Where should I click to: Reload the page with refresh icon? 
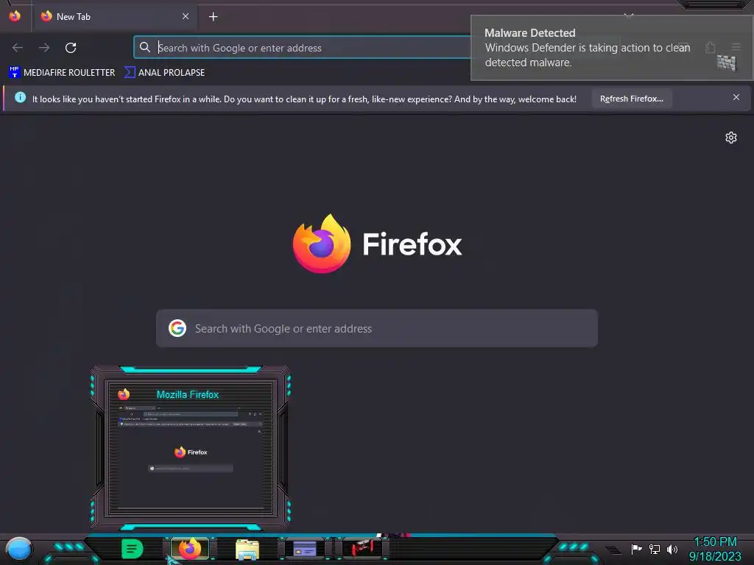point(71,48)
